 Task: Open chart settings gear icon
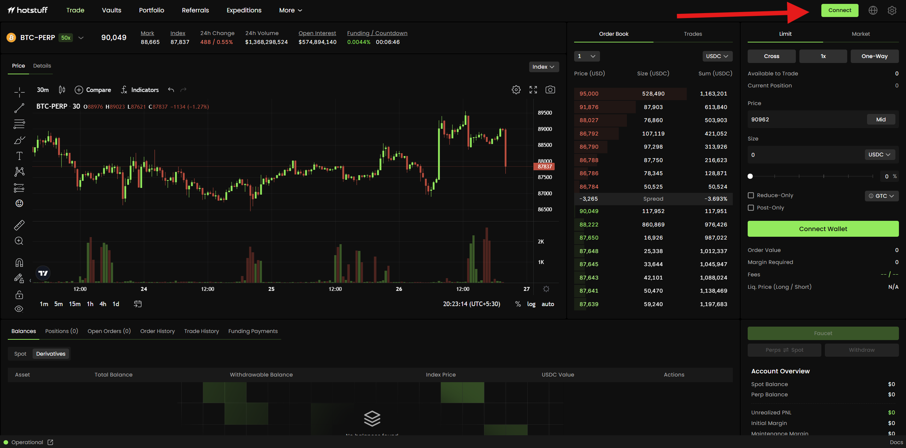click(516, 90)
